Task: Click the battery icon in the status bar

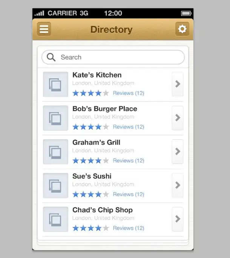Action: click(186, 13)
